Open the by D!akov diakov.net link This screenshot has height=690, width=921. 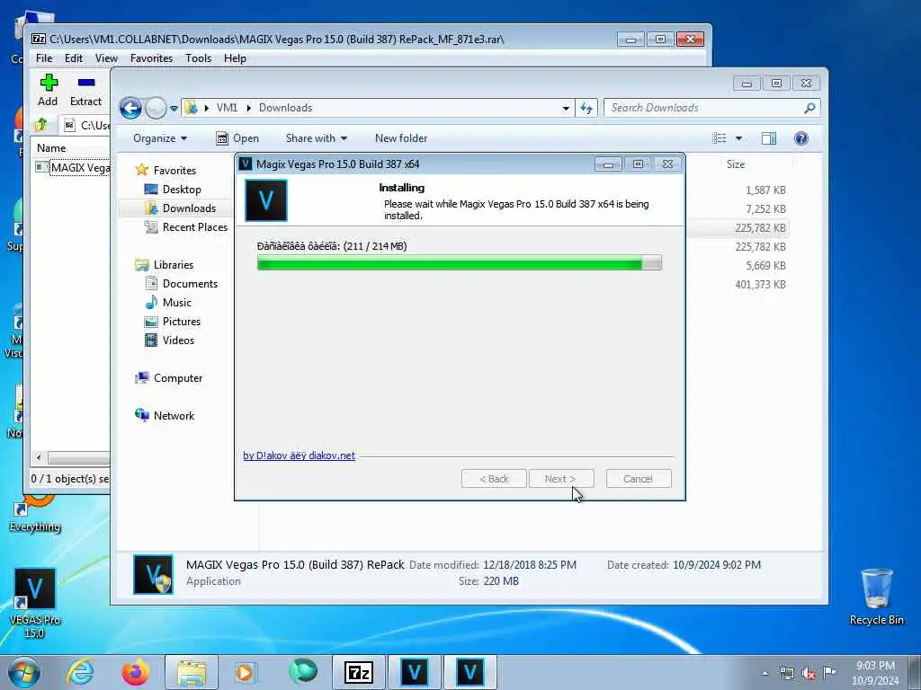[x=299, y=456]
